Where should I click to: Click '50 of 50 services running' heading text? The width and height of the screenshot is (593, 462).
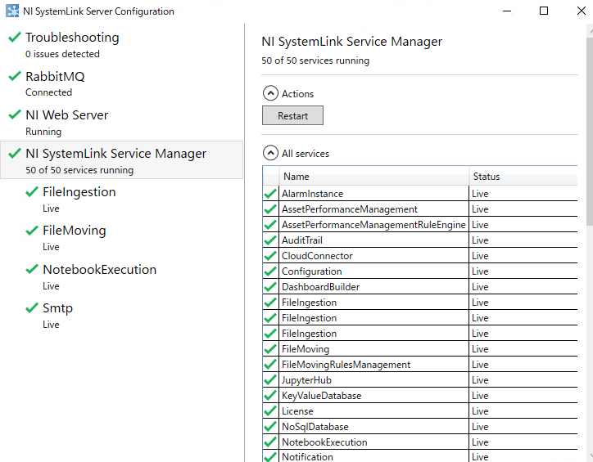[x=315, y=61]
